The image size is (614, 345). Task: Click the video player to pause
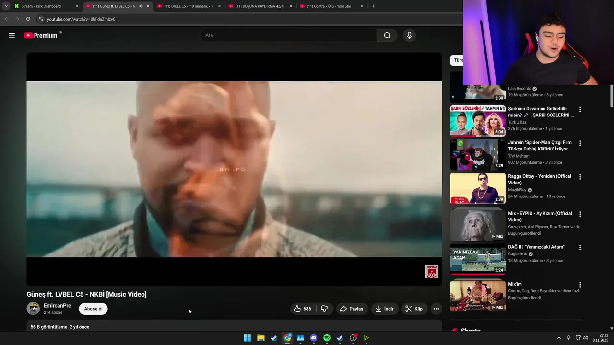point(234,169)
